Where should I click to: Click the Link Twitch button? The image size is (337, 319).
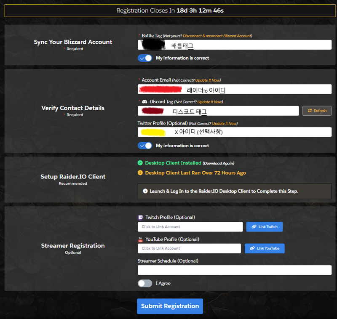265,227
